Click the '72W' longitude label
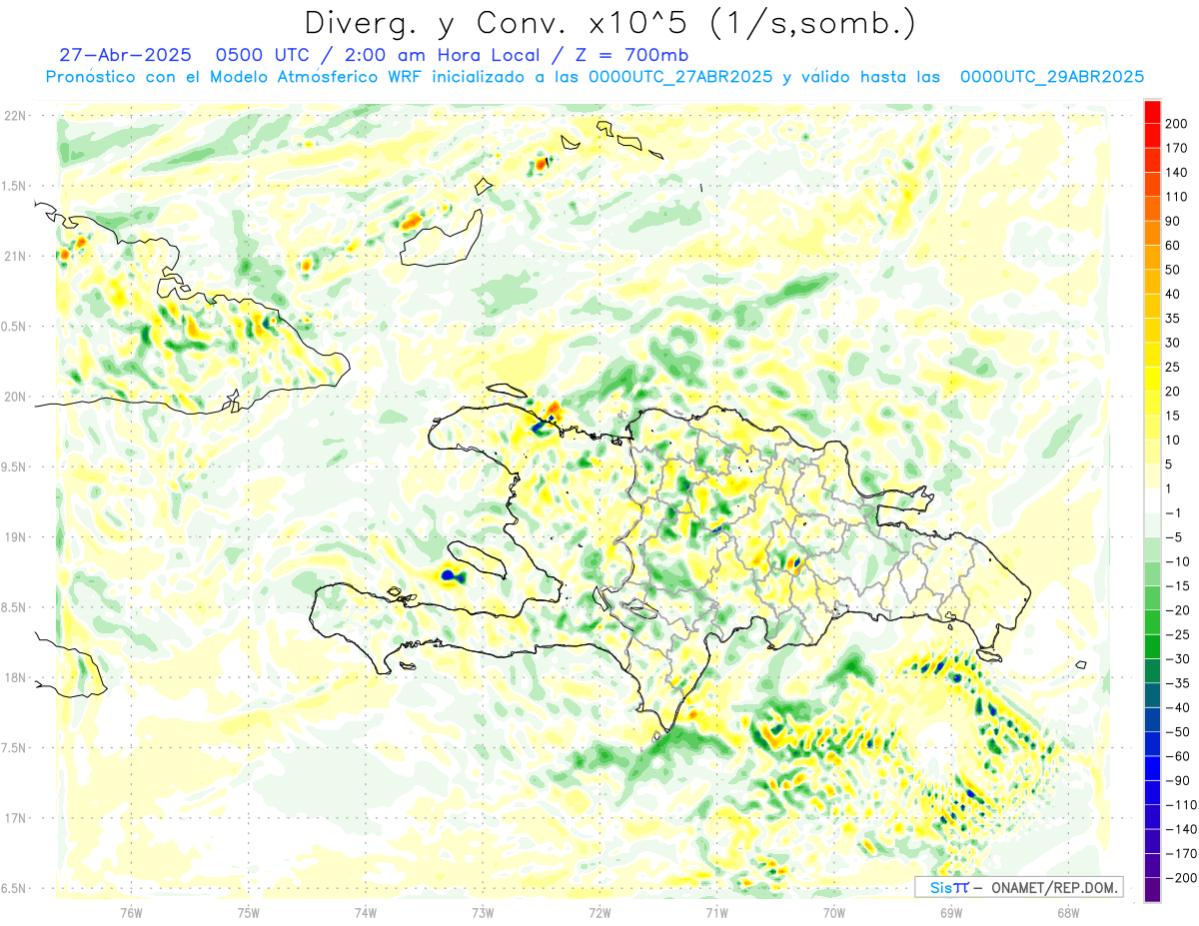 coord(599,912)
